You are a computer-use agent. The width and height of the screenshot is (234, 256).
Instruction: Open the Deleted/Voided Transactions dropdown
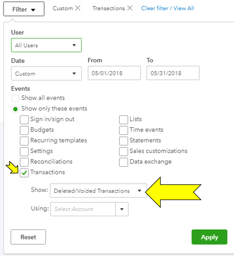tap(98, 191)
